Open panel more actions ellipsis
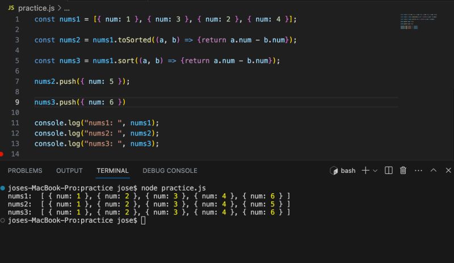 pyautogui.click(x=418, y=171)
